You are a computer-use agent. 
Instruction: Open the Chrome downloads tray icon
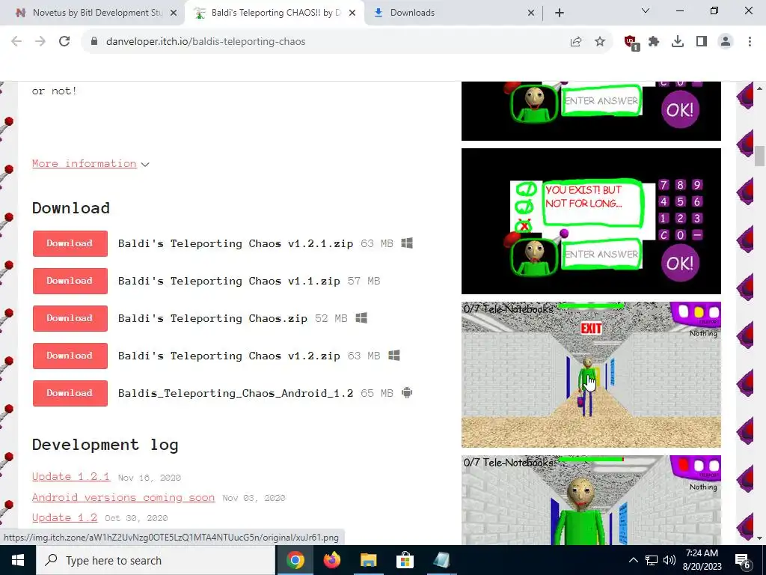pos(678,42)
